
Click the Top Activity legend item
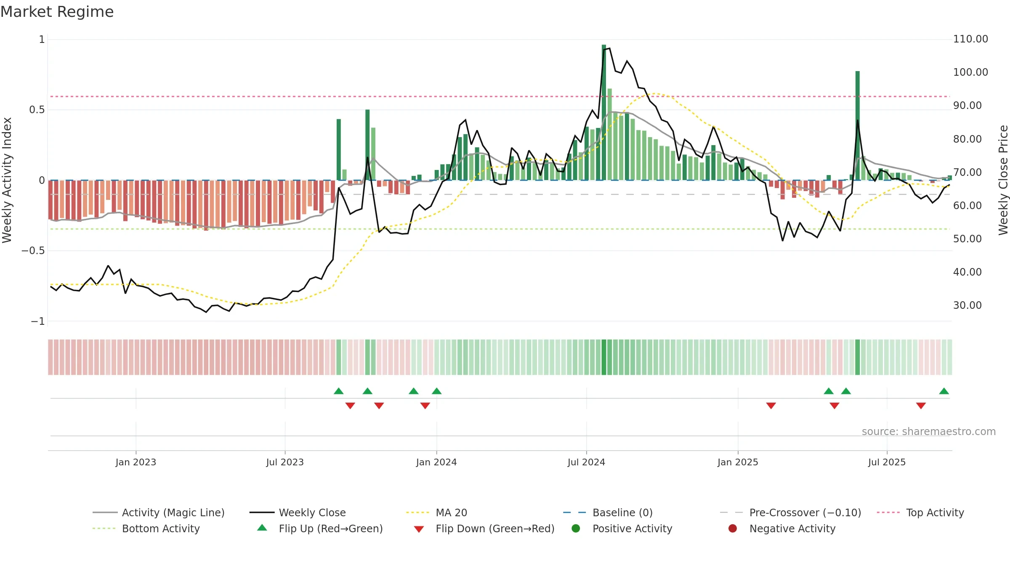click(920, 512)
